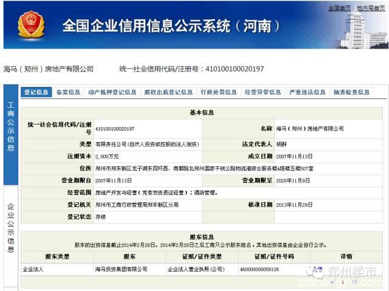Click the national emblem logo in the header
The height and width of the screenshot is (291, 389).
coord(31,24)
